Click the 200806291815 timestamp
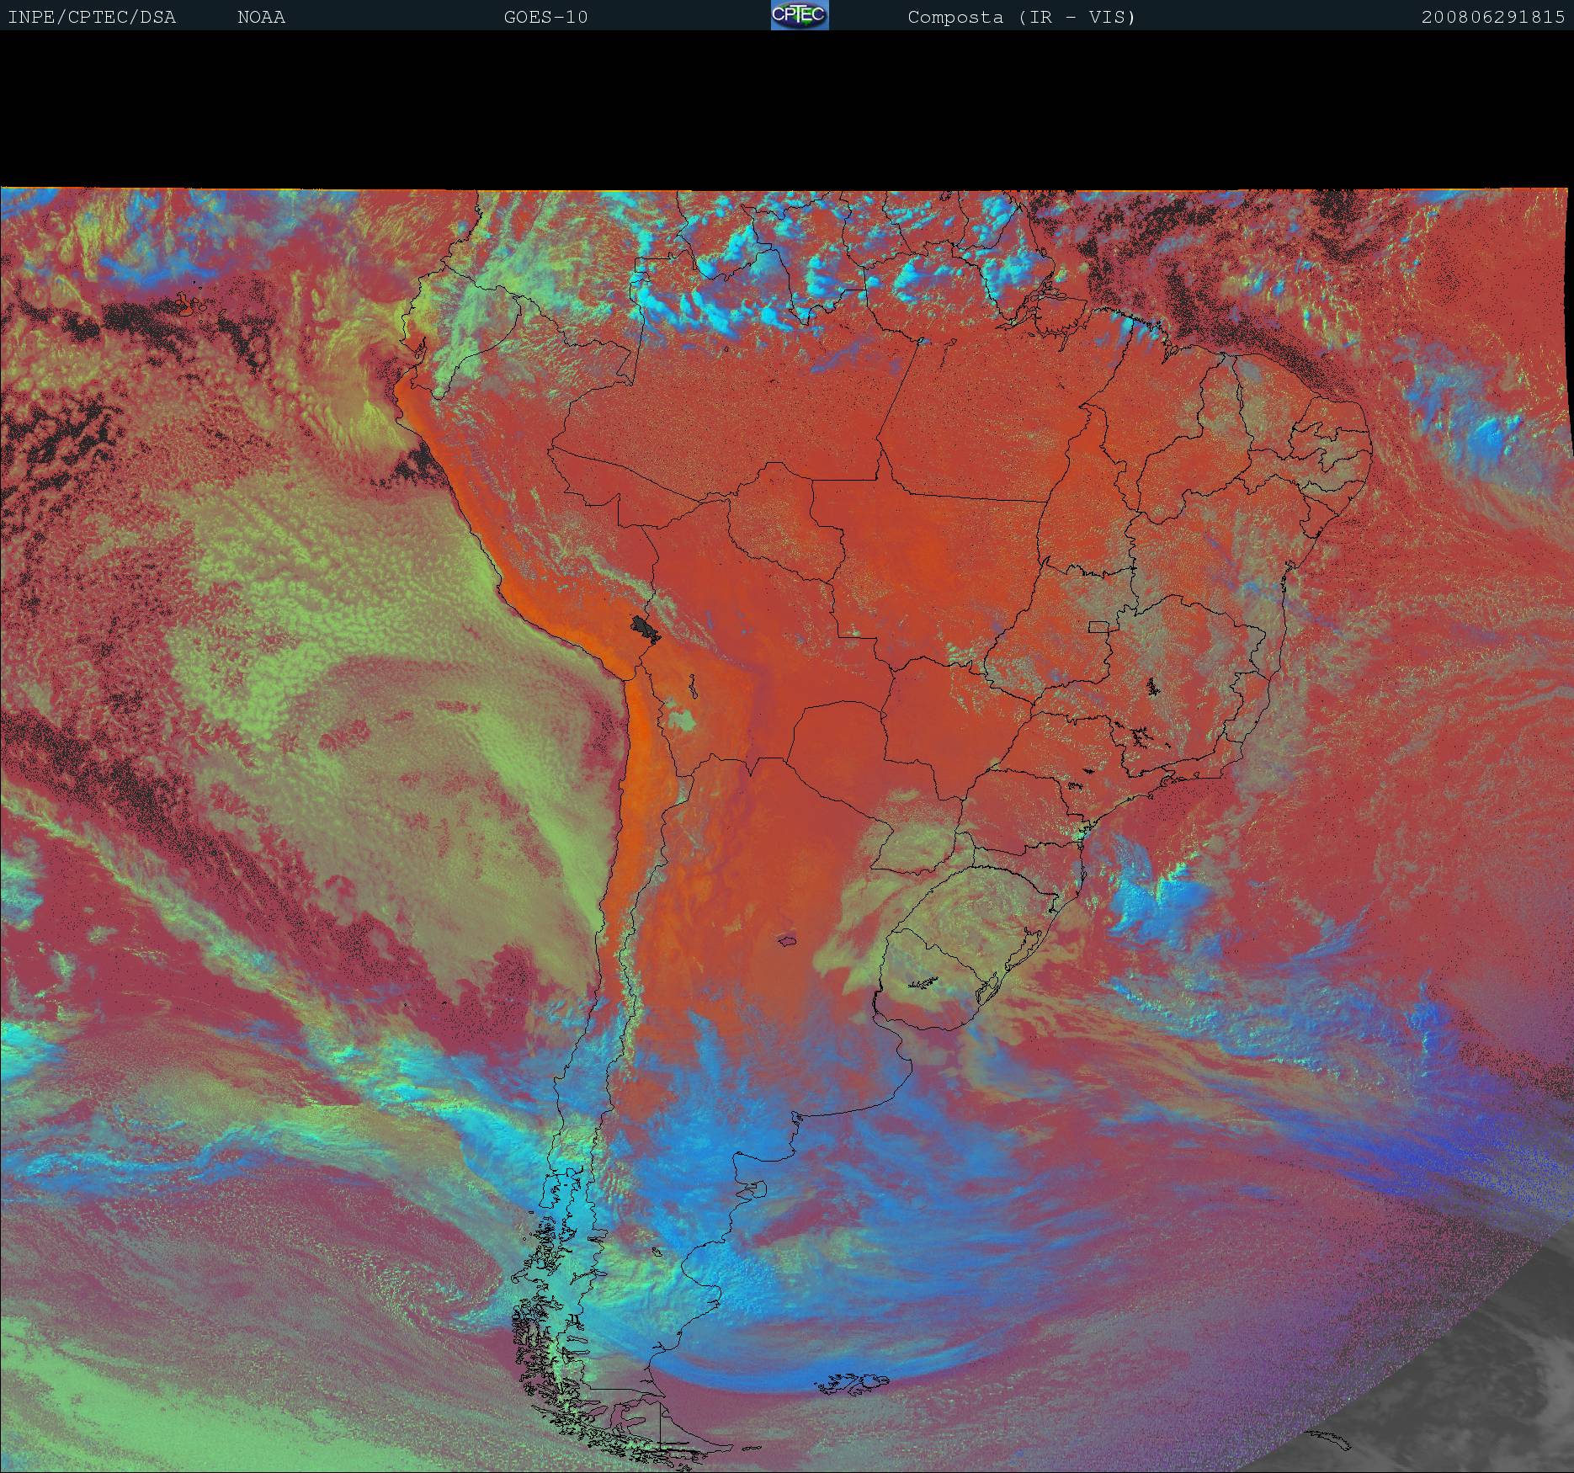This screenshot has width=1574, height=1473. 1493,17
